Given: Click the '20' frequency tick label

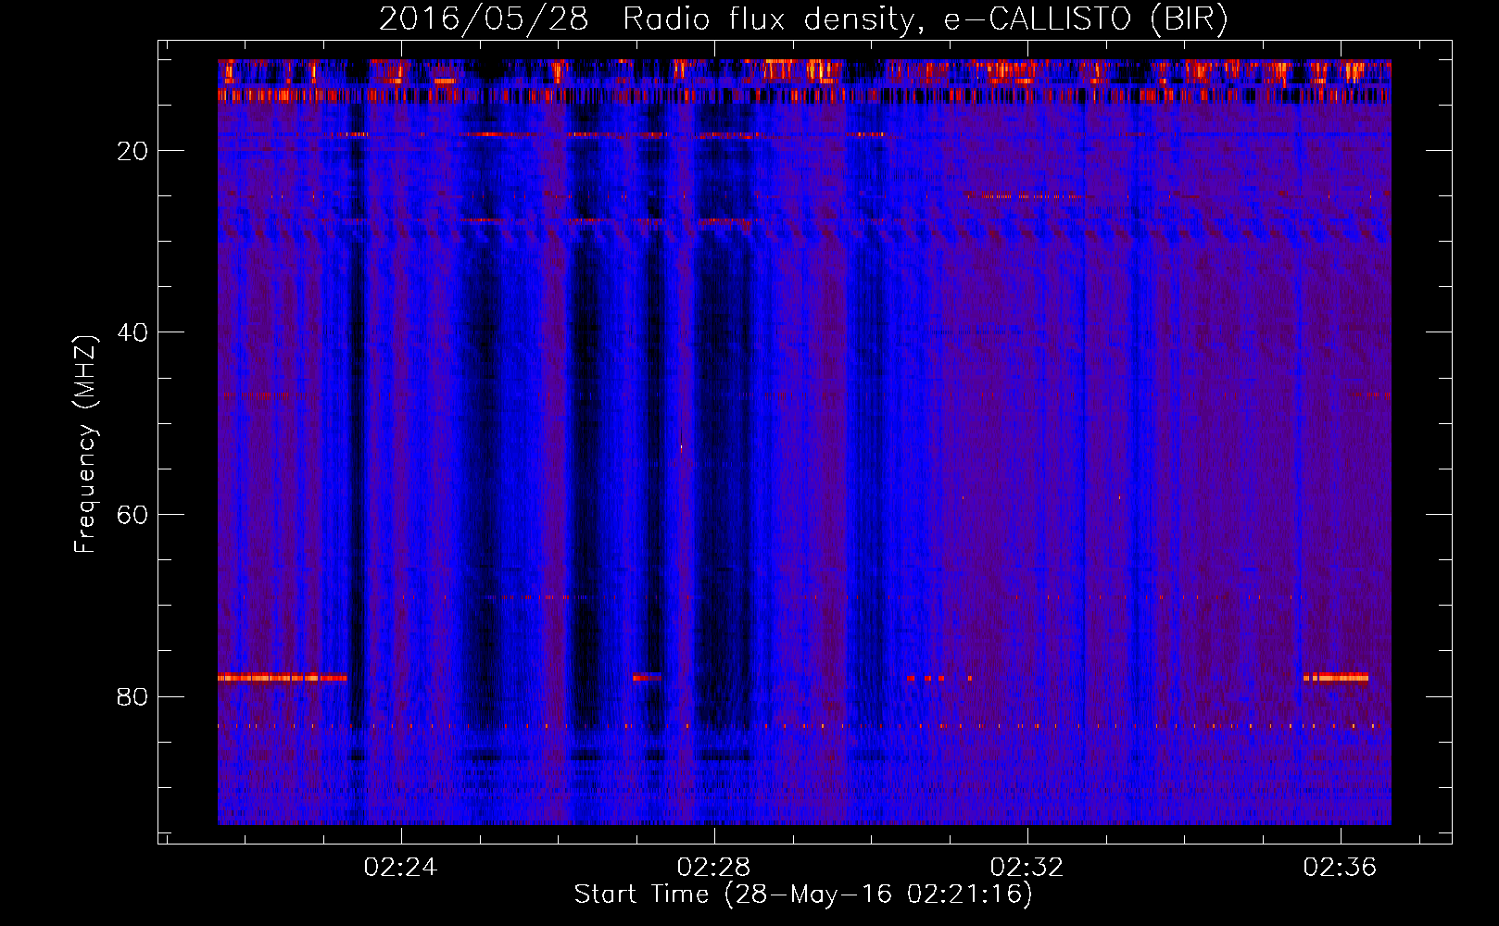Looking at the screenshot, I should point(132,151).
